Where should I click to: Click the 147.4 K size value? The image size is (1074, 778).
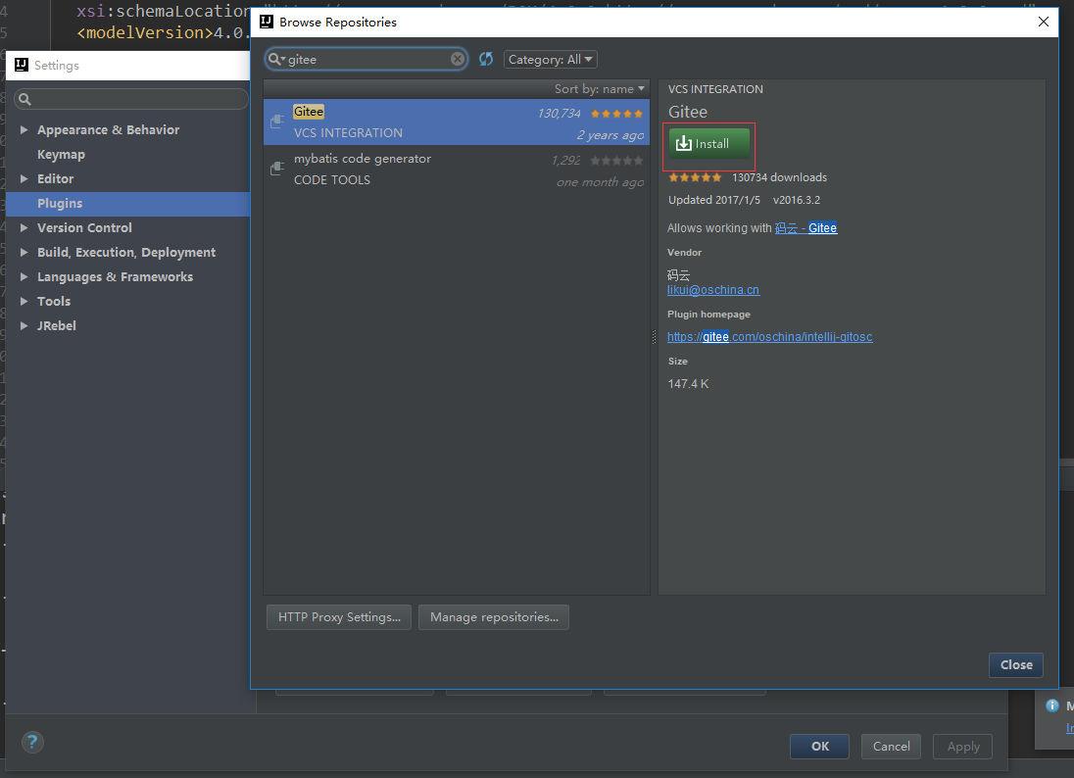(688, 384)
